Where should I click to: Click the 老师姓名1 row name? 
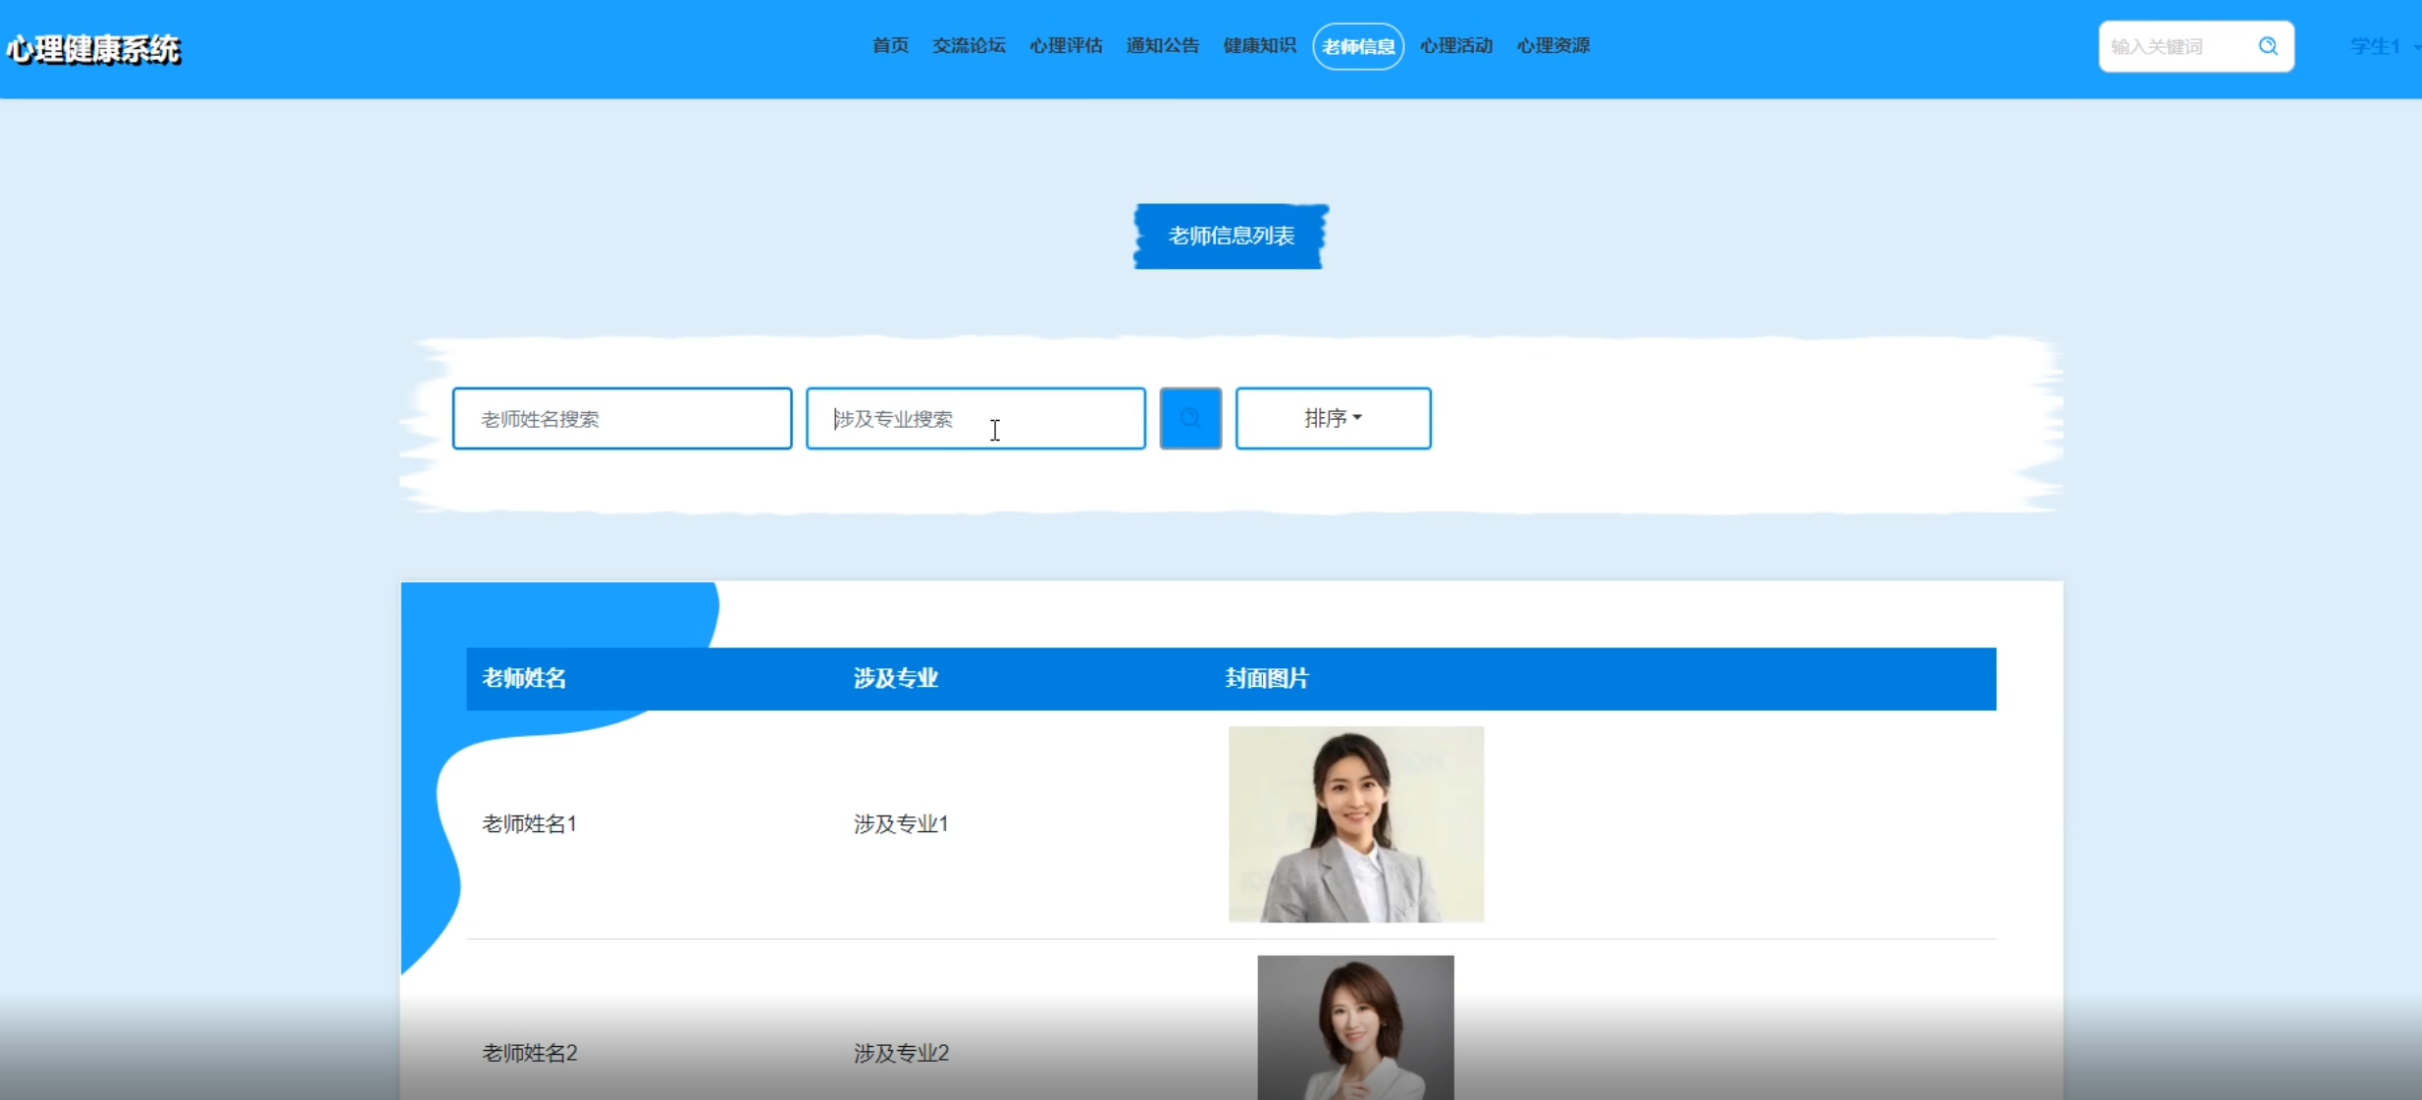coord(529,823)
